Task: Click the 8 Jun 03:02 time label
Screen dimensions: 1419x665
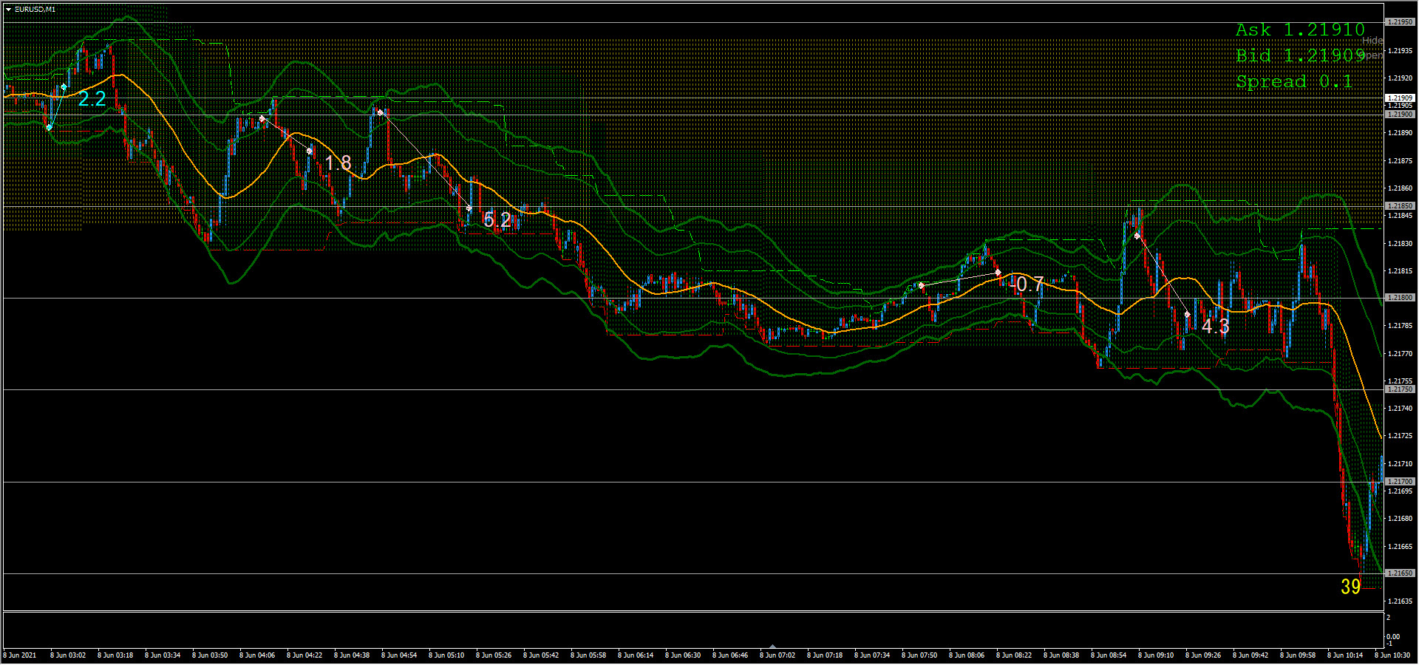Action: [x=68, y=655]
